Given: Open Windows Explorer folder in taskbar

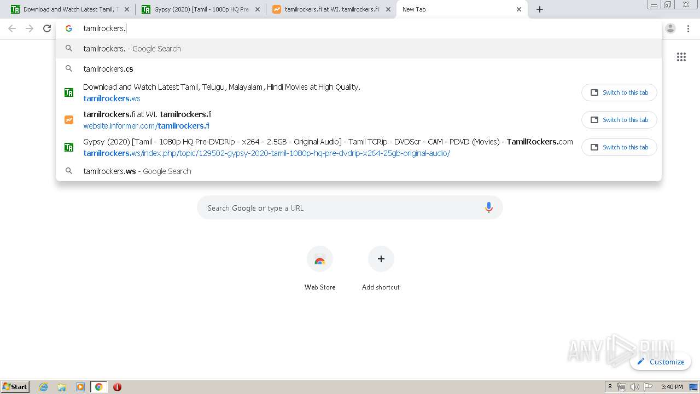Looking at the screenshot, I should [x=62, y=387].
